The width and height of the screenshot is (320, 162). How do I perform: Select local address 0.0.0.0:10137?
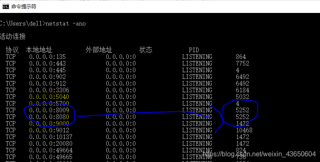tap(50, 137)
